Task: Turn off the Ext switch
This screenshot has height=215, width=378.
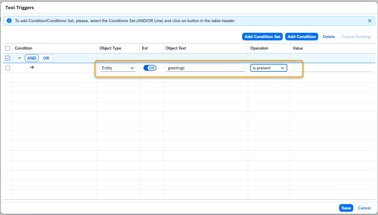Action: tap(150, 68)
